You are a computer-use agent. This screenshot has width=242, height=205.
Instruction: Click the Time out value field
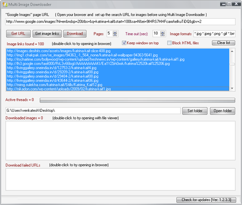(x=156, y=34)
